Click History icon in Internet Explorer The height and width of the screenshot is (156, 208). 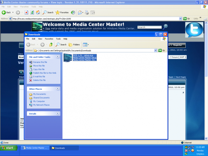(x=73, y=12)
